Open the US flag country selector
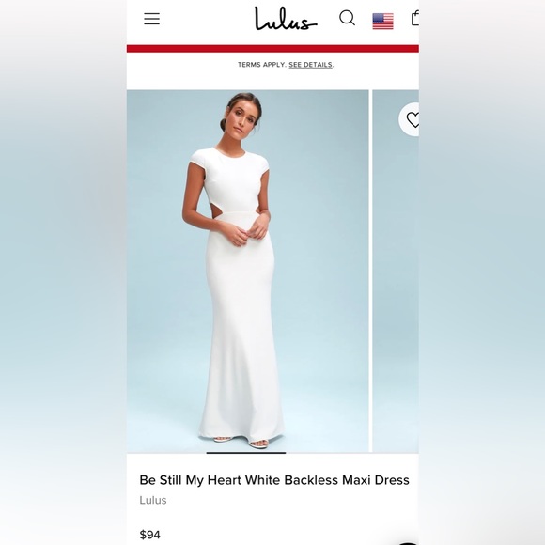The image size is (545, 545). click(382, 22)
